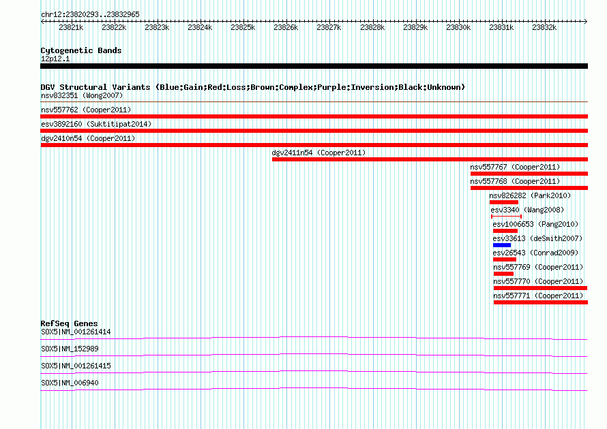The width and height of the screenshot is (607, 429).
Task: Open variant nsv557767 (Cooper2011)
Action: click(x=515, y=167)
